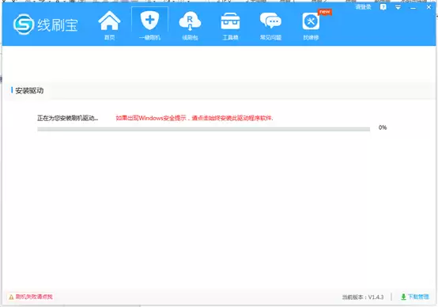Click the driver install progress bar
This screenshot has width=438, height=307.
tap(204, 129)
